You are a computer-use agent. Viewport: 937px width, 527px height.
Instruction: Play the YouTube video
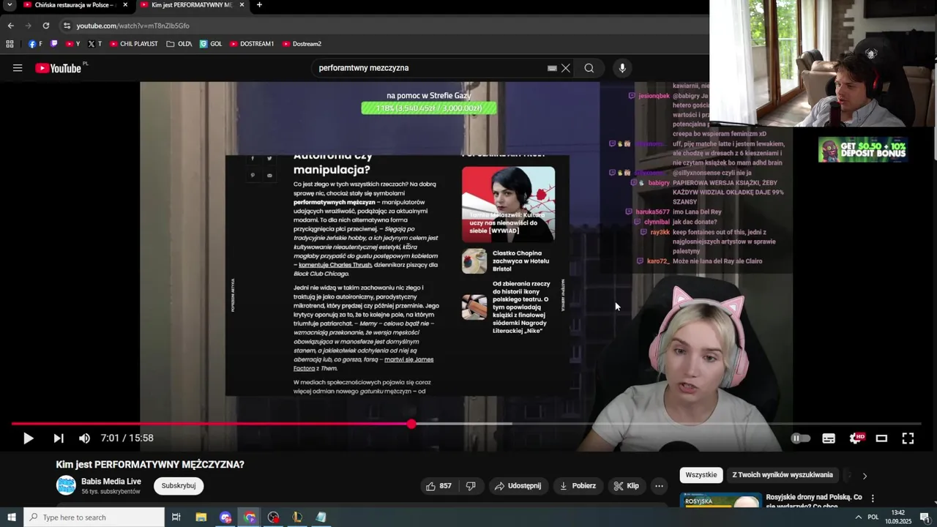[28, 438]
